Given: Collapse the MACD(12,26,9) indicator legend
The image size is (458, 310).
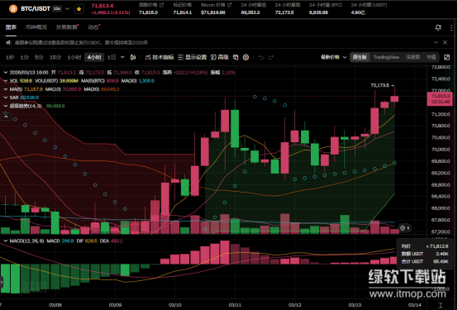Looking at the screenshot, I should pyautogui.click(x=6, y=241).
